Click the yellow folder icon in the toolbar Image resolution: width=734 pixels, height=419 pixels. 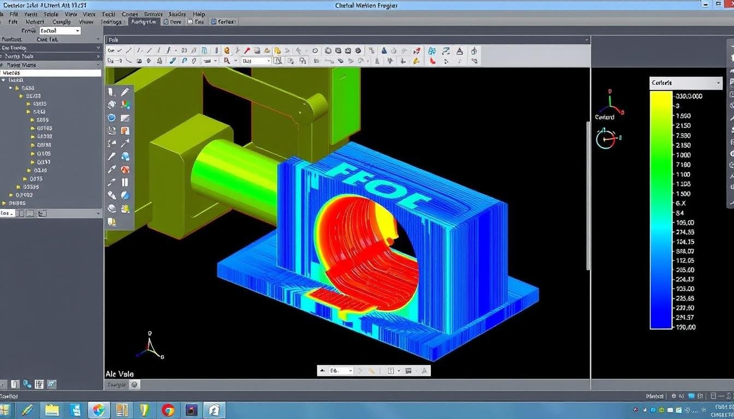point(277,50)
